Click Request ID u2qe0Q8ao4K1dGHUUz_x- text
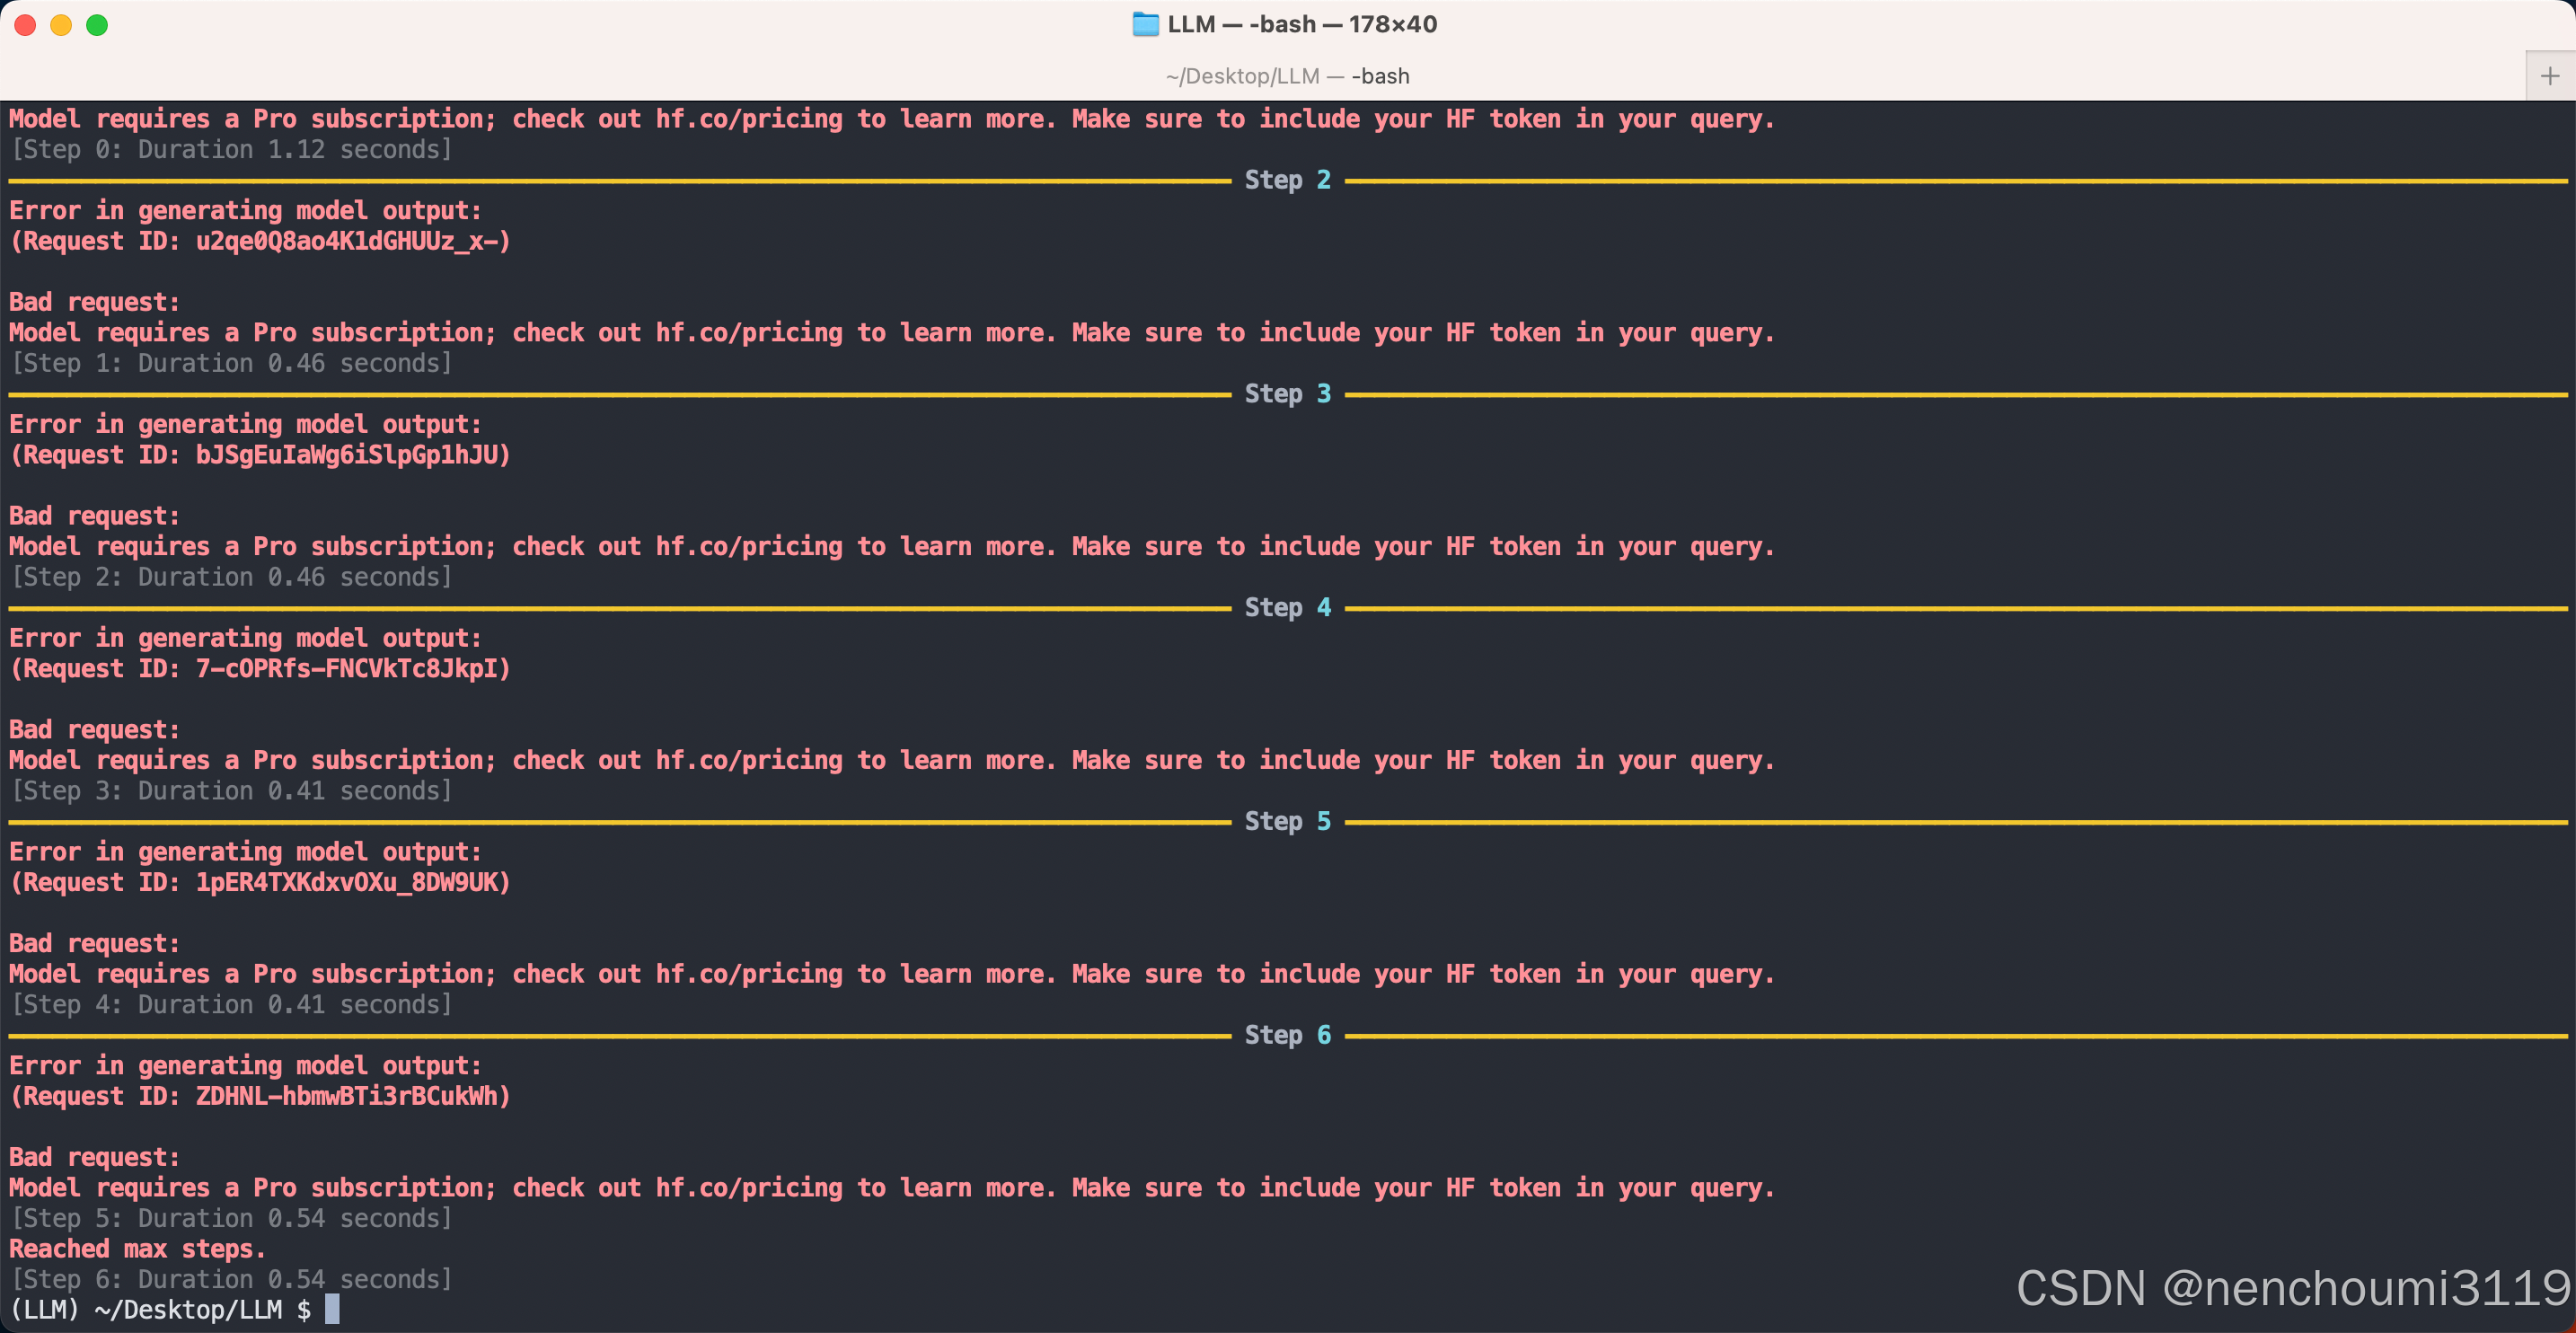2576x1333 pixels. click(350, 241)
